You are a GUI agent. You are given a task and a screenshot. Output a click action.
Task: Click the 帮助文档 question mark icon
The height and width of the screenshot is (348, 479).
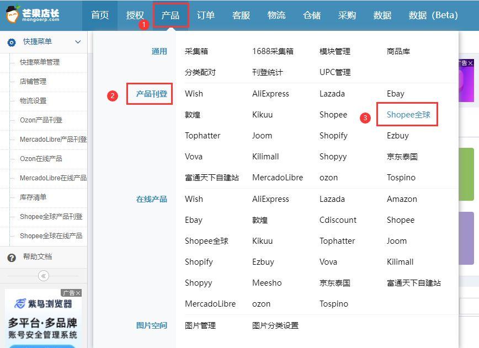pos(12,258)
